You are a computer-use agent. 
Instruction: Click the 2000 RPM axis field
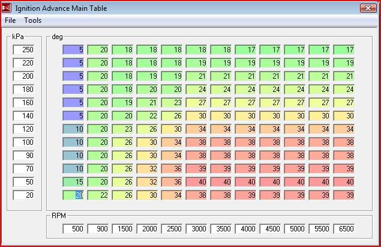coord(147,229)
